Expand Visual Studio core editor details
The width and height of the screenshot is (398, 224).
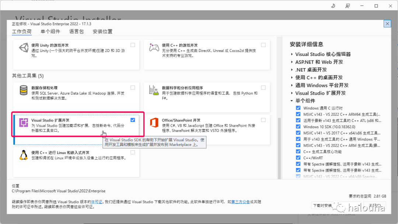click(x=292, y=54)
